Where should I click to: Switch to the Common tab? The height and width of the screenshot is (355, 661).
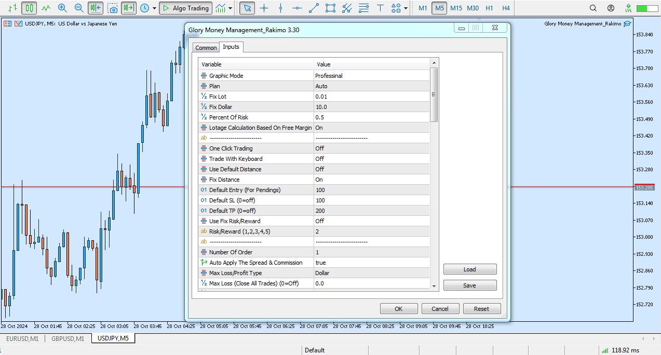tap(206, 48)
